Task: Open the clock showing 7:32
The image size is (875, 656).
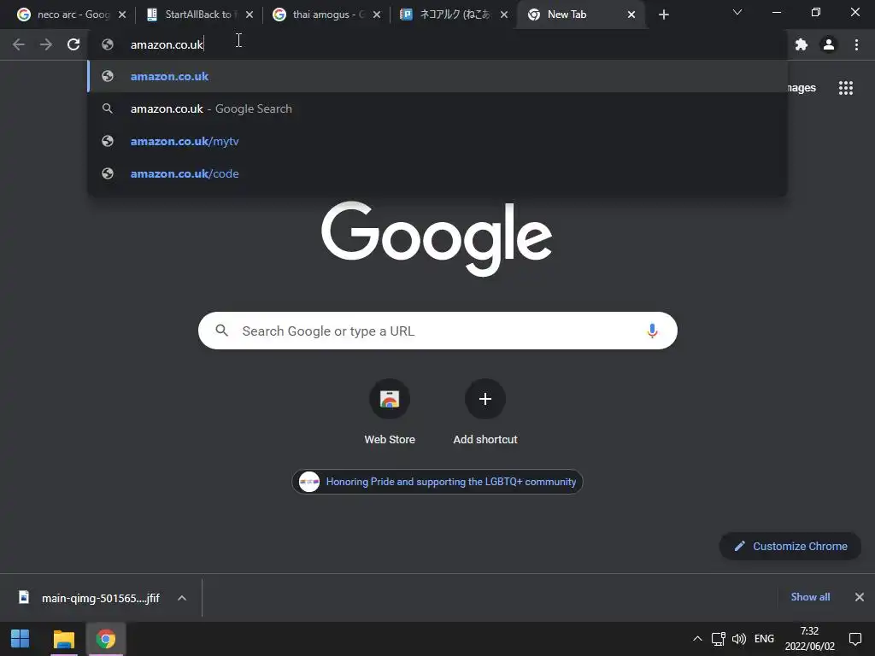Action: (810, 639)
